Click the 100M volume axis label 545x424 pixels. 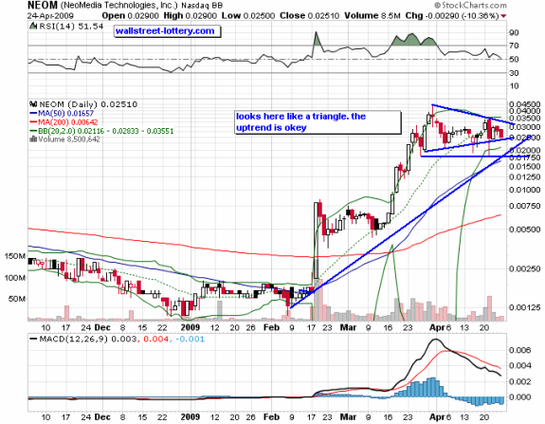14,278
